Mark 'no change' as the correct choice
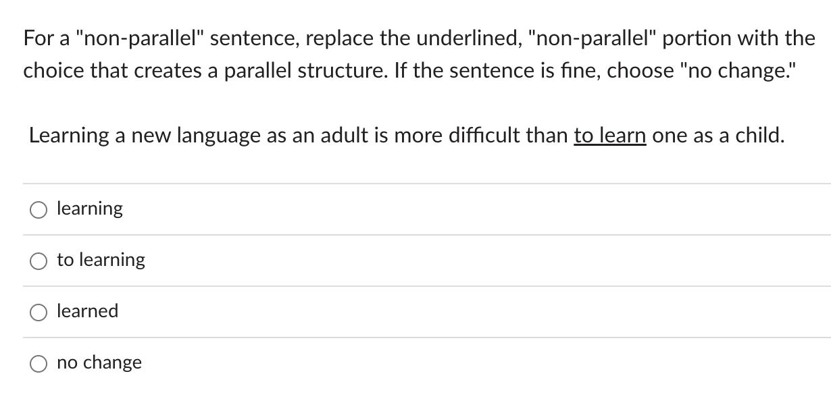The height and width of the screenshot is (405, 831). pos(39,363)
